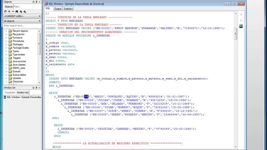Open the Output tab

58,9
